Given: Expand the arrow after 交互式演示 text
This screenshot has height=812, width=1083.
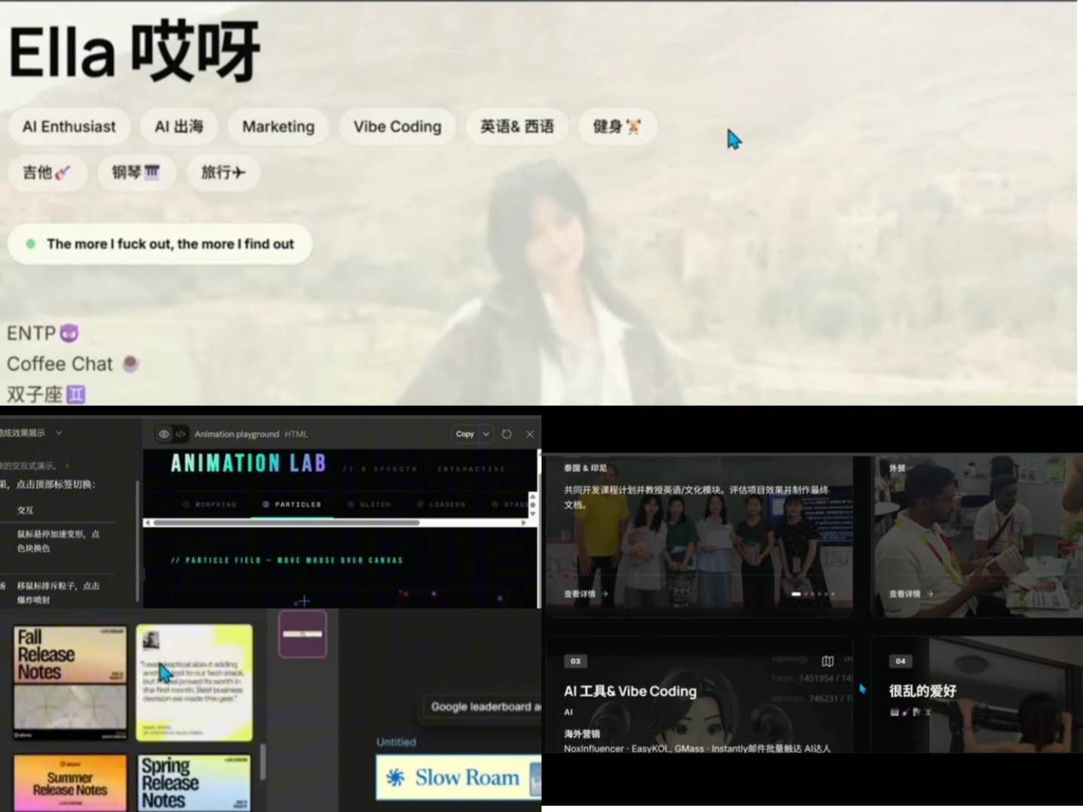Looking at the screenshot, I should click(x=67, y=465).
